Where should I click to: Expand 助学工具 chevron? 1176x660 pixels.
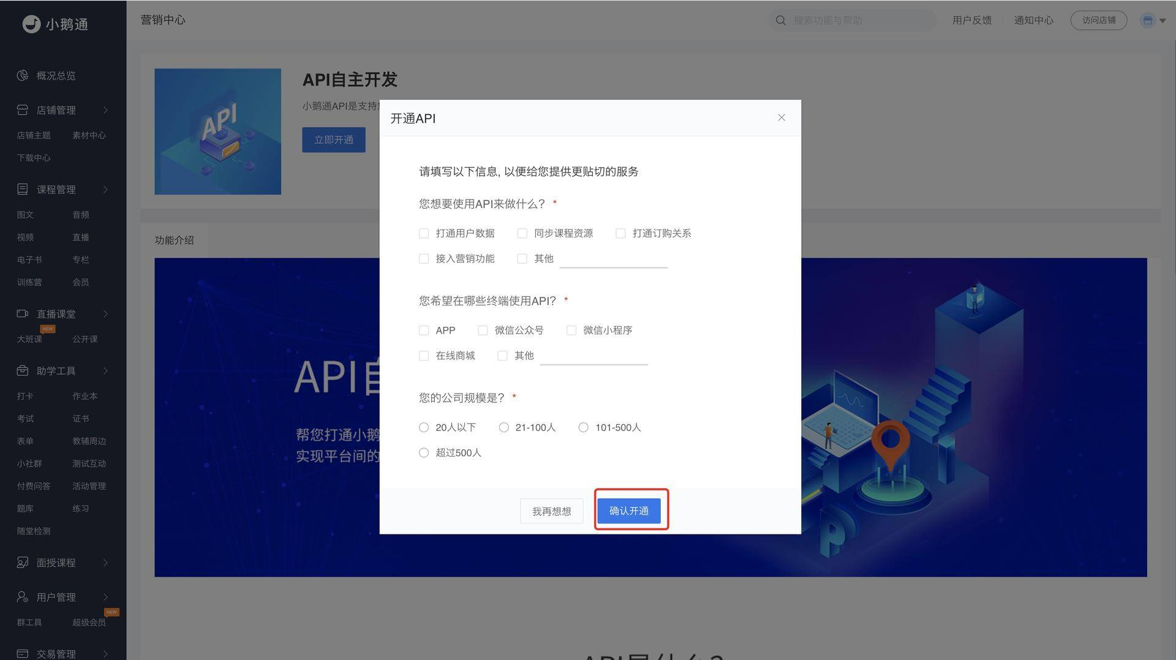[105, 370]
